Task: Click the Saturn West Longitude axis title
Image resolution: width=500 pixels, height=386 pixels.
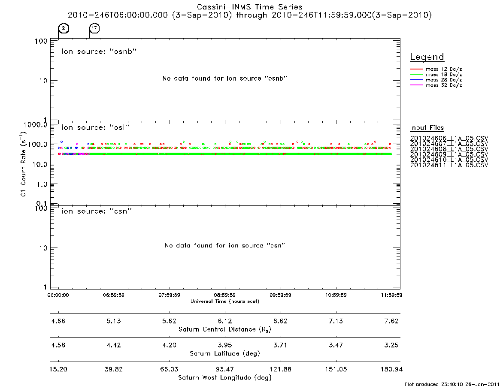Action: (x=225, y=378)
